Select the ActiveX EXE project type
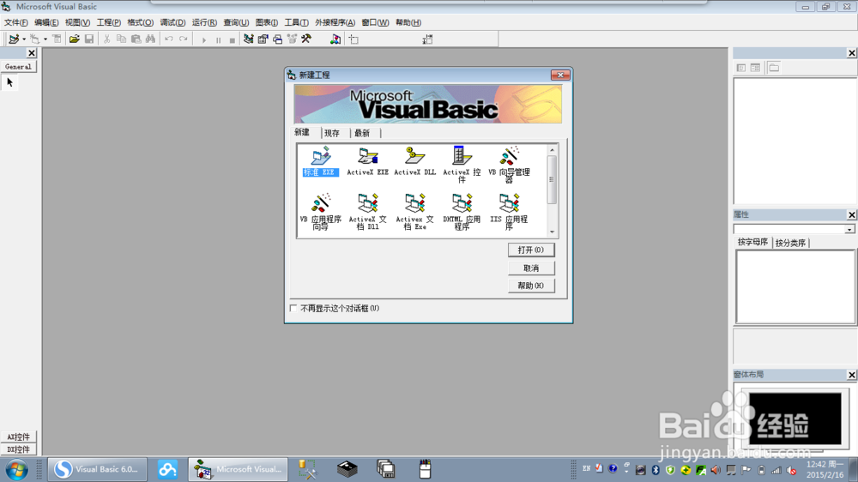Viewport: 858px width, 482px height. [x=368, y=161]
